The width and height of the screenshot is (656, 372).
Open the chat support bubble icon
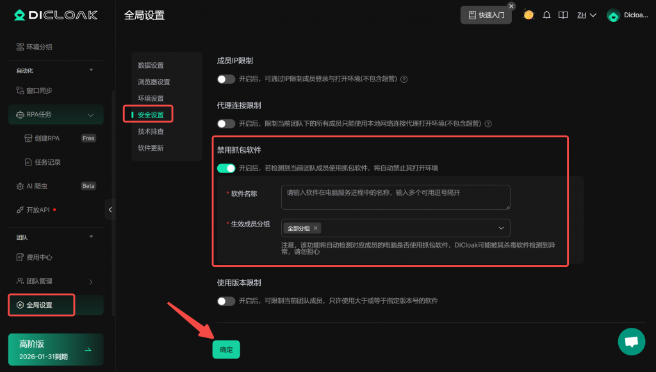(x=631, y=341)
